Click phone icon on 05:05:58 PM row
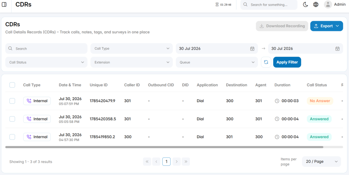The image size is (349, 175). [29, 119]
